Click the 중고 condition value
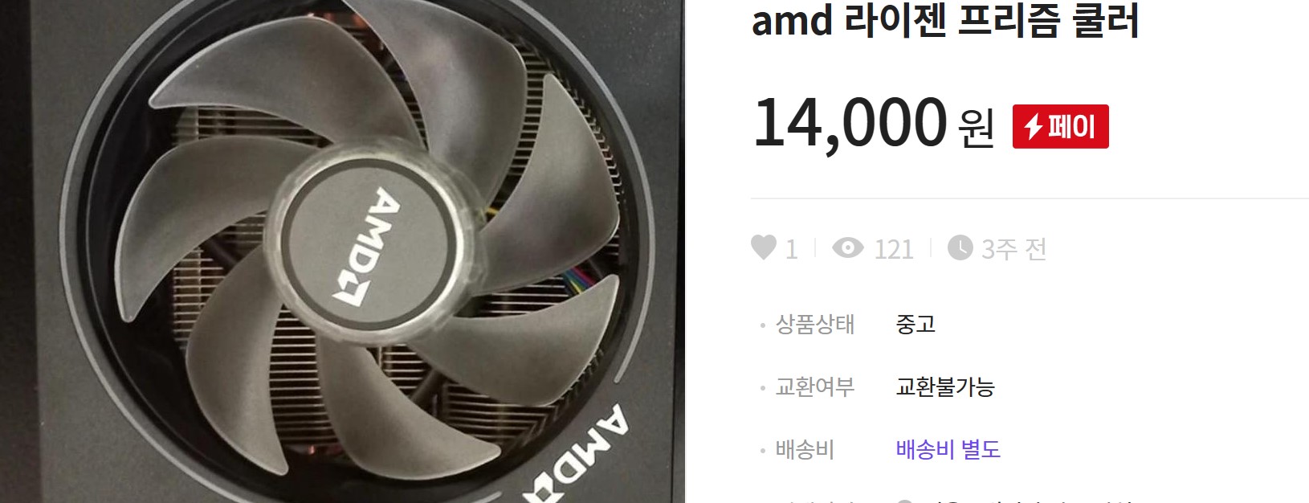Viewport: 1309px width, 503px height. (915, 324)
